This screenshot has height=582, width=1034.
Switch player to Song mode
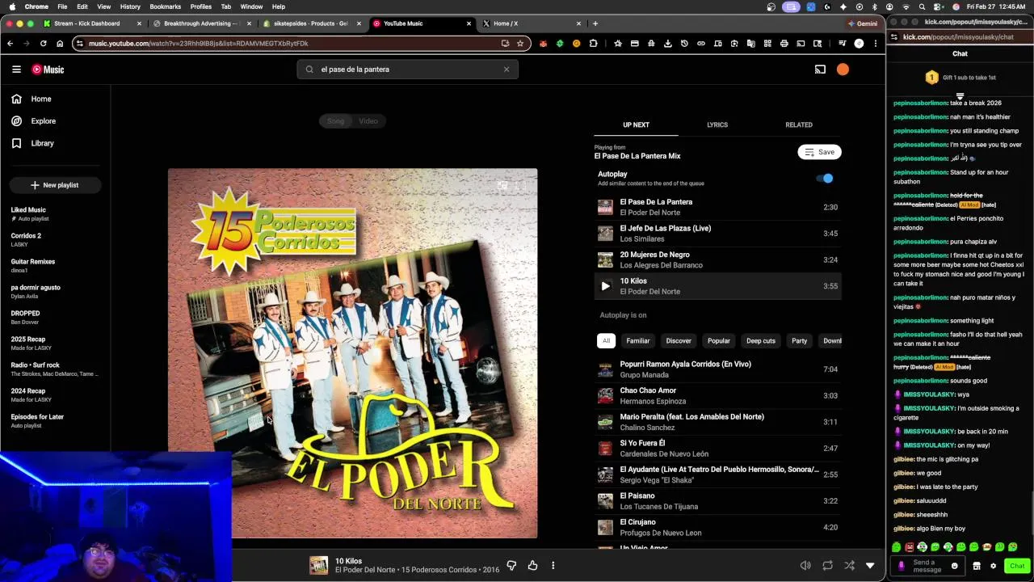(x=335, y=121)
